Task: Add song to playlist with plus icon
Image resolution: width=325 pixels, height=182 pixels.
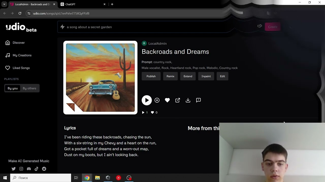Action: (157, 100)
